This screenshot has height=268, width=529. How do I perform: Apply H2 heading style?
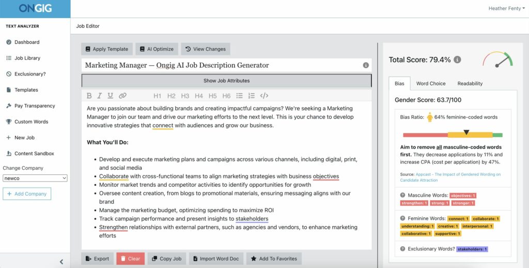coord(172,96)
